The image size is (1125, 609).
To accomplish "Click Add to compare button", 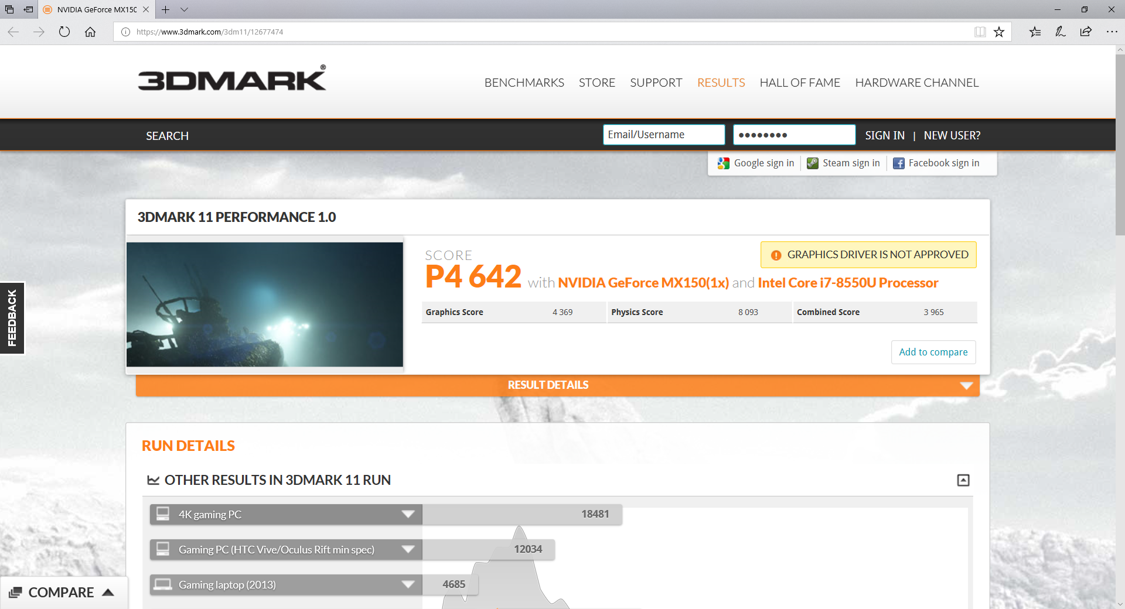I will click(x=933, y=352).
